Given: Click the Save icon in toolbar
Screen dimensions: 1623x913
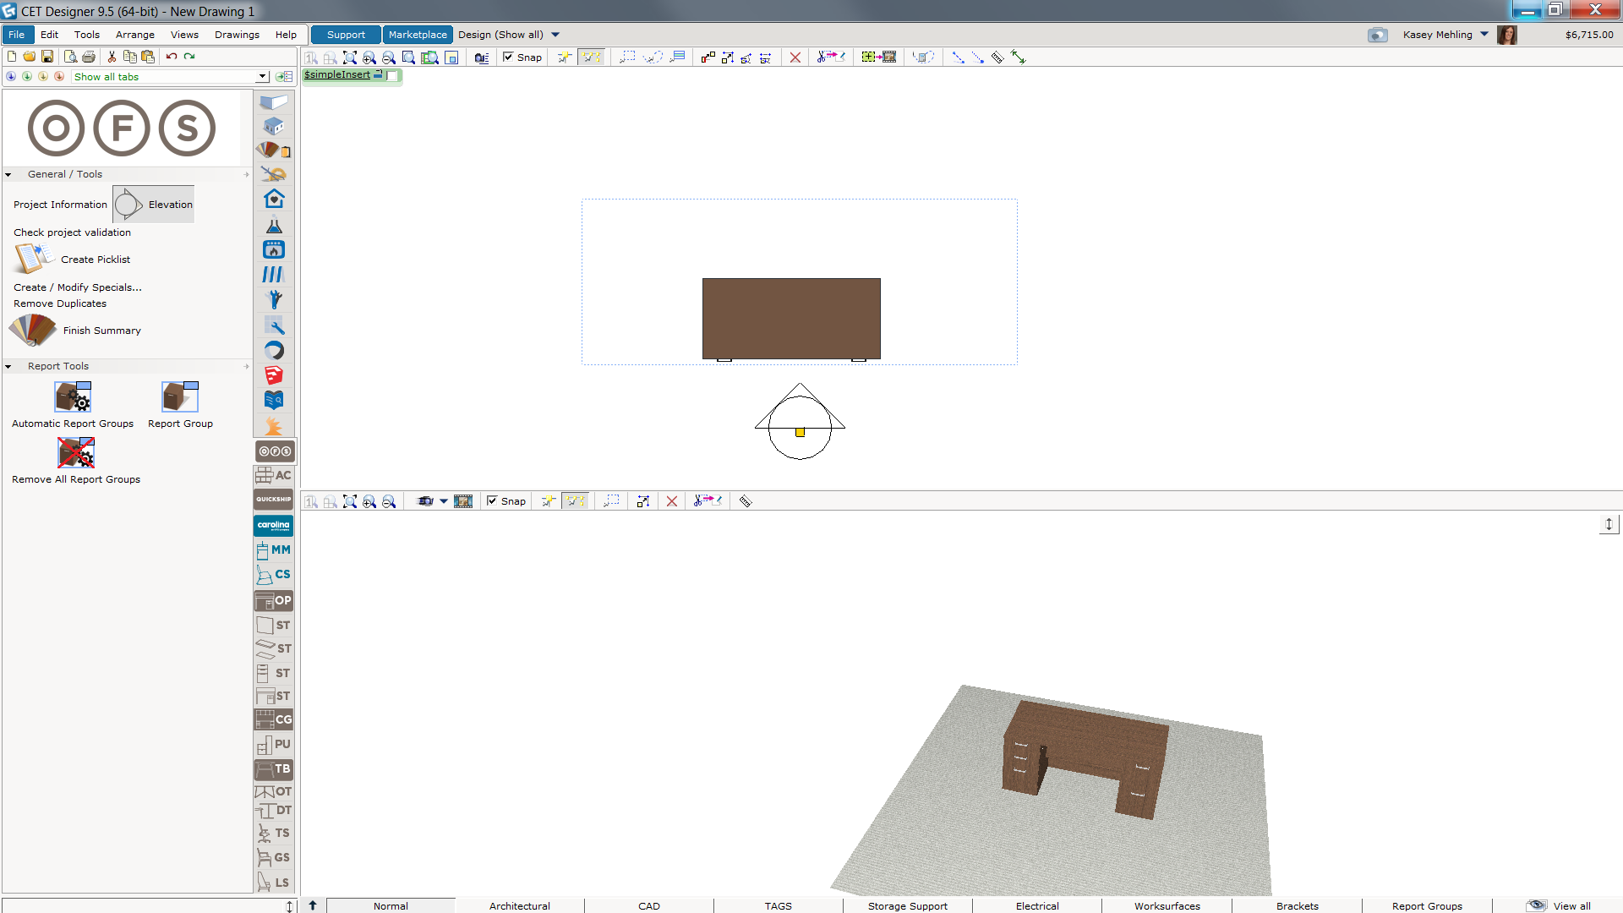Looking at the screenshot, I should tap(47, 57).
